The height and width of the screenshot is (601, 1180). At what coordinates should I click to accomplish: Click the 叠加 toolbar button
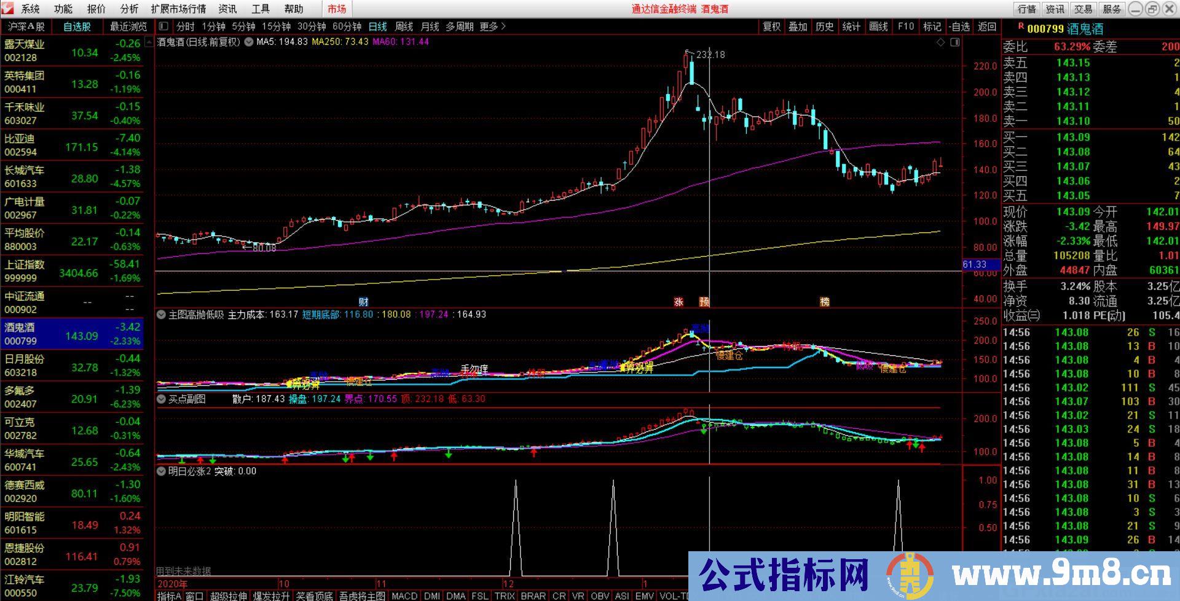point(798,26)
